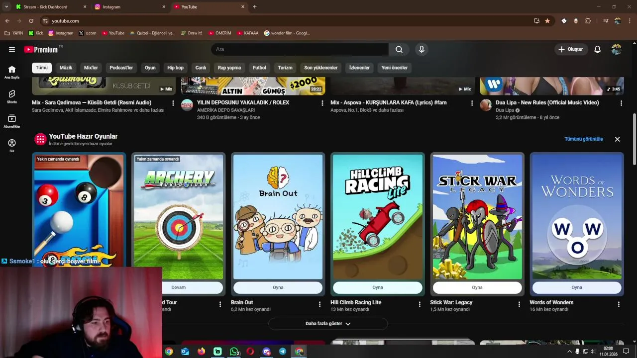Viewport: 637px width, 358px height.
Task: Open Chrome media controls icon
Action: [606, 21]
